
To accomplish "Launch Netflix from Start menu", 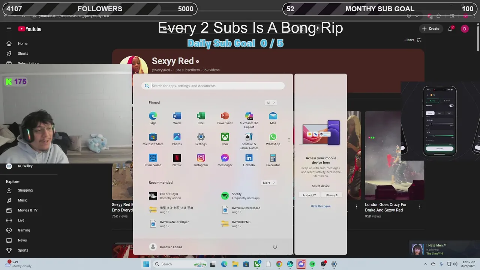I will (177, 160).
